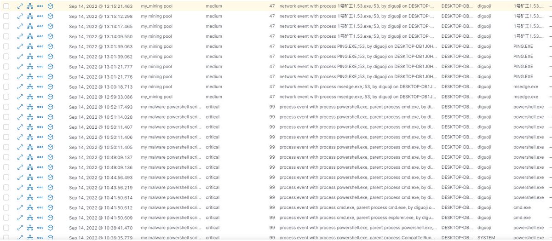The image size is (552, 241).
Task: Expand details of the 10:41:50.609 alert
Action: (20, 218)
